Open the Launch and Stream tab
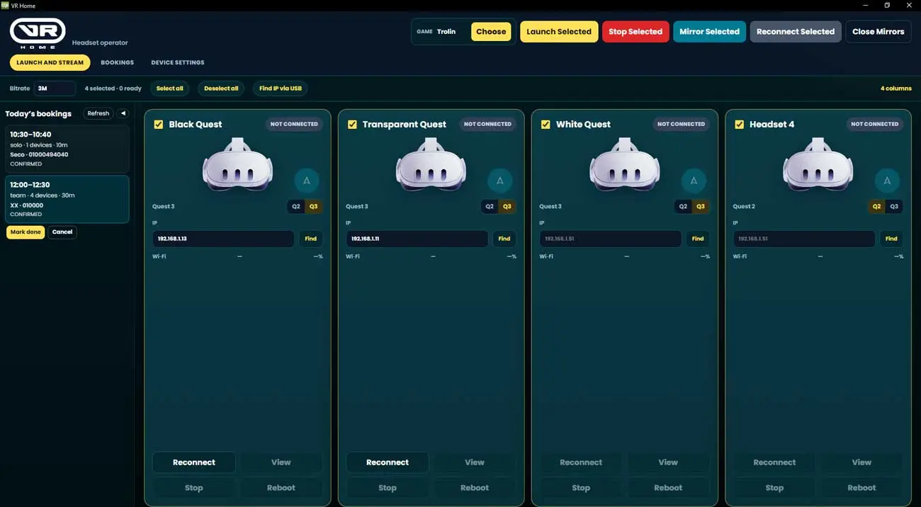 50,62
